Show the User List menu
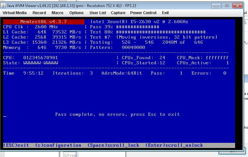Image resolution: width=248 pixels, height=157 pixels. (98, 13)
